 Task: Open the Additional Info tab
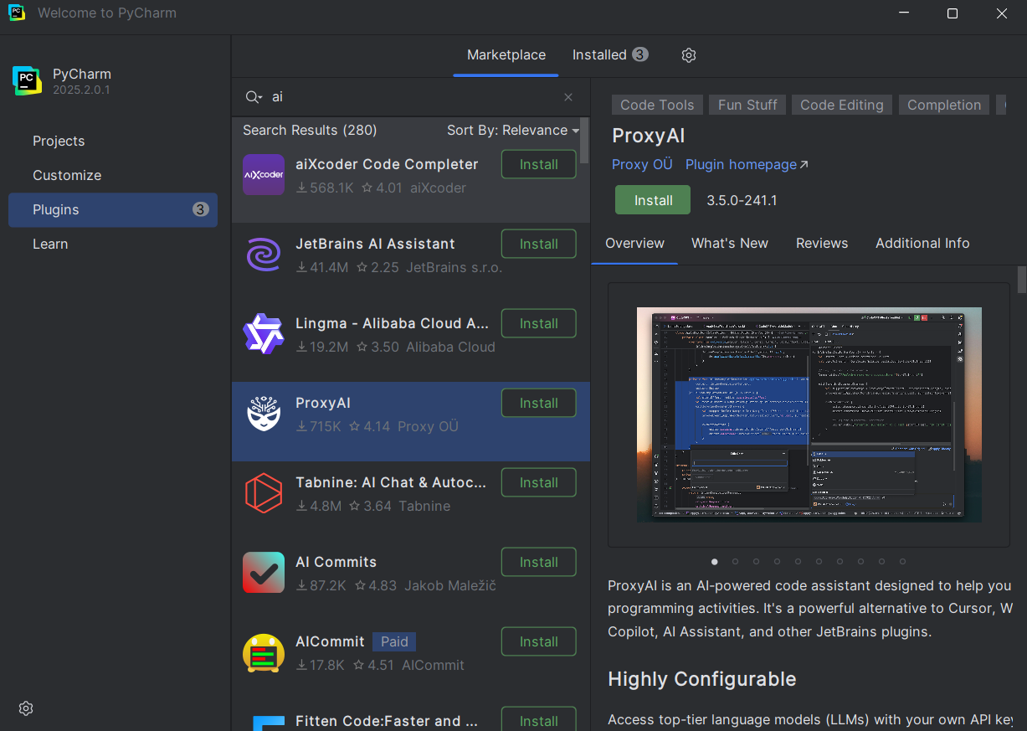[922, 244]
